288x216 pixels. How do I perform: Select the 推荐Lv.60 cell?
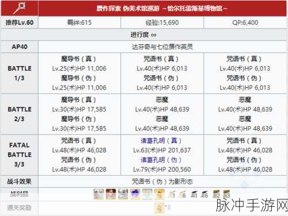tap(20, 22)
